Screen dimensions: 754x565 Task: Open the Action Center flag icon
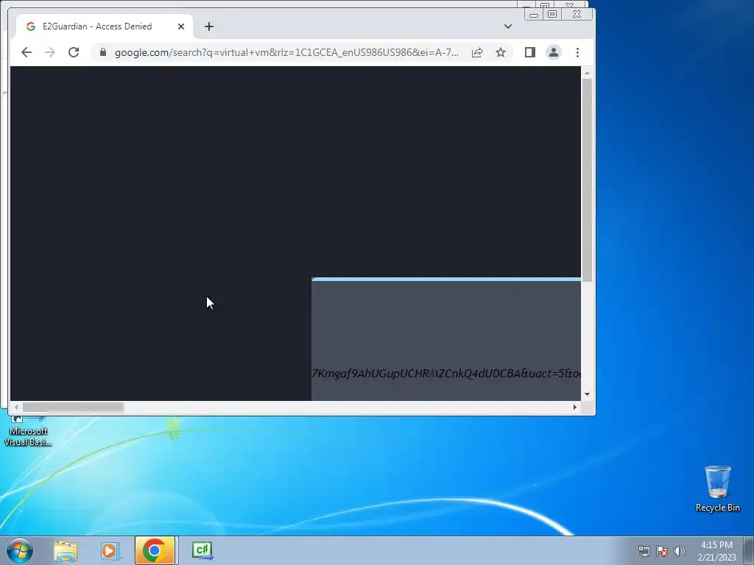(x=662, y=551)
